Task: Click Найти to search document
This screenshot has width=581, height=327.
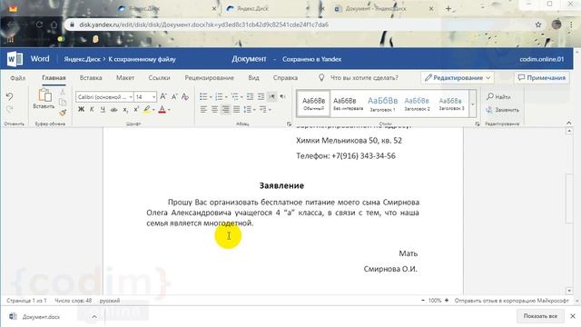Action: pyautogui.click(x=498, y=97)
